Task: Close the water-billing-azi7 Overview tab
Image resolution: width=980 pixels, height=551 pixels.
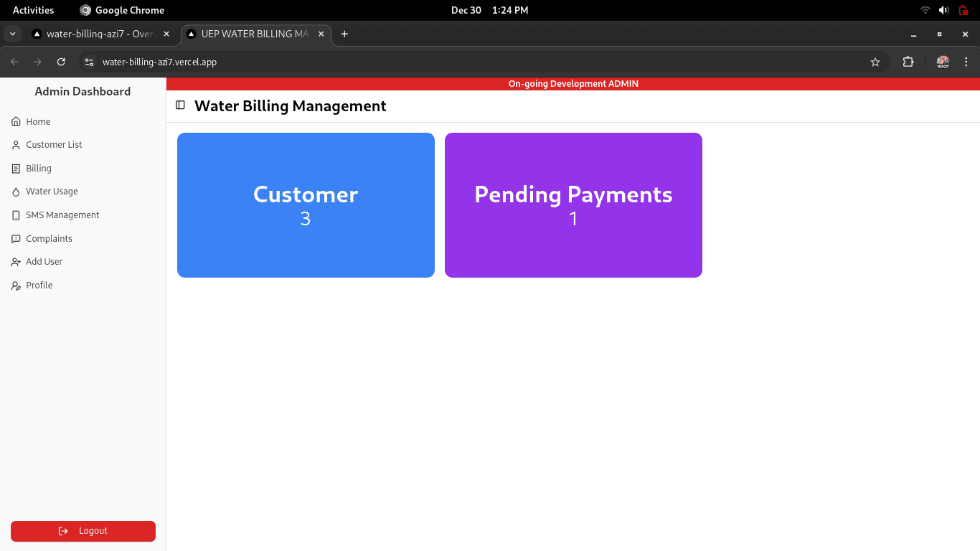Action: pyautogui.click(x=166, y=34)
